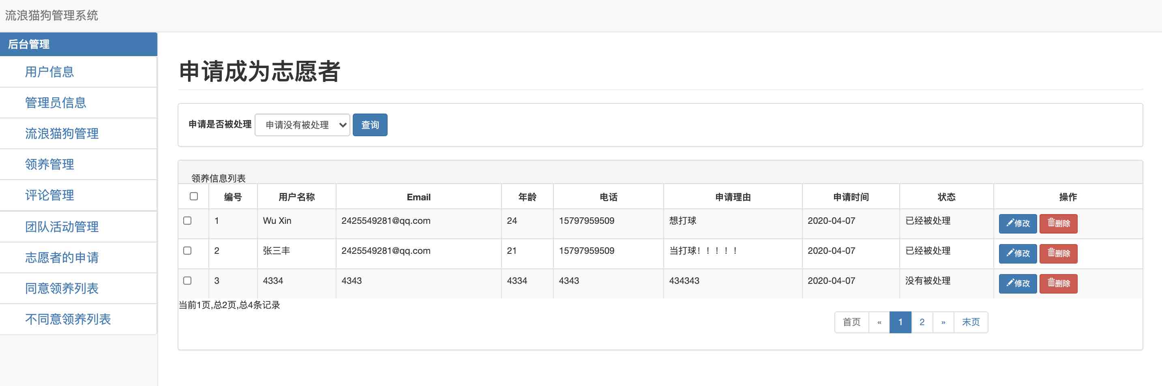The height and width of the screenshot is (386, 1162).
Task: Tick the select-all checkbox in table header
Action: pos(194,196)
